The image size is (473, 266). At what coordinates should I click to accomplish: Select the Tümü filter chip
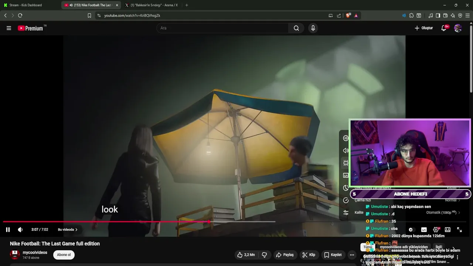pyautogui.click(x=368, y=247)
